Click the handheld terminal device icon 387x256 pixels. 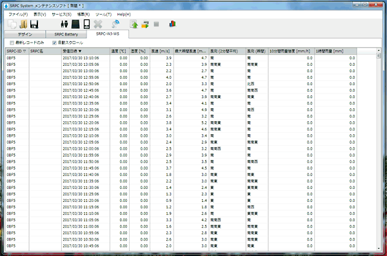pyautogui.click(x=86, y=25)
